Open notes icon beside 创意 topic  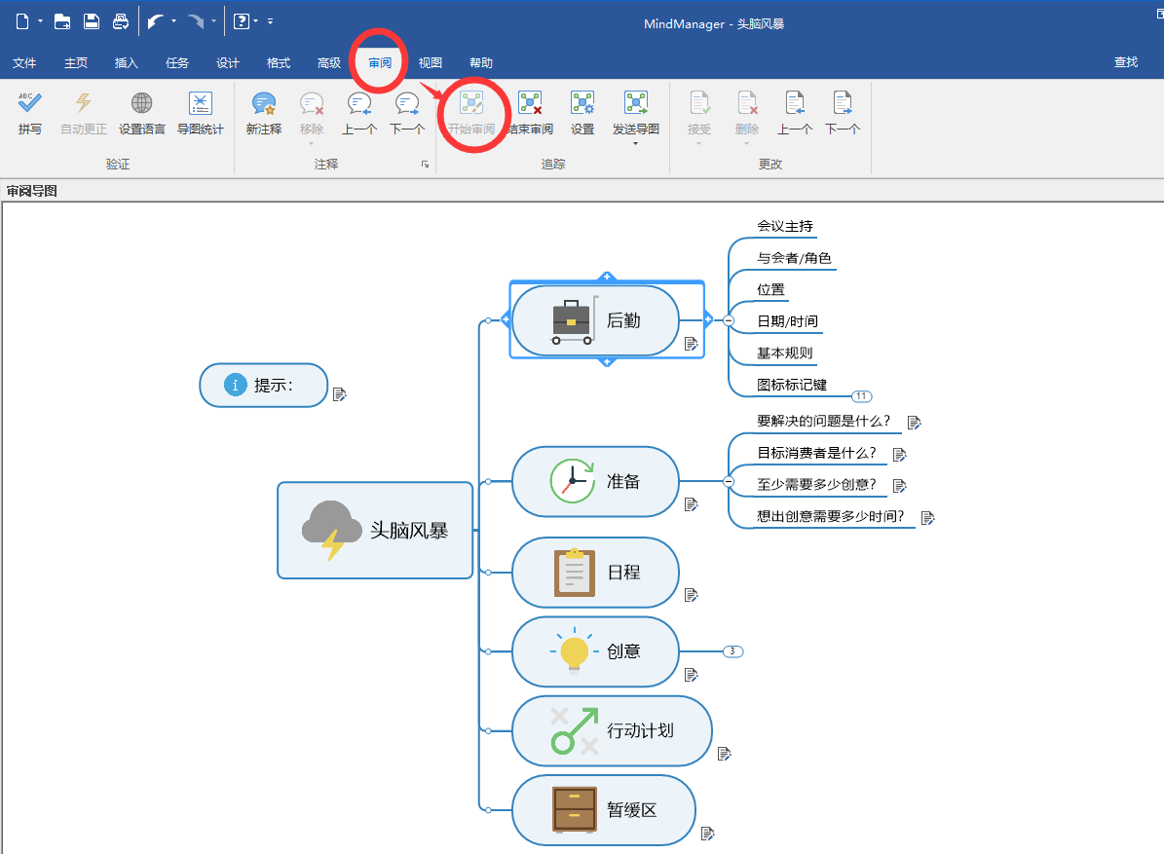(x=692, y=675)
